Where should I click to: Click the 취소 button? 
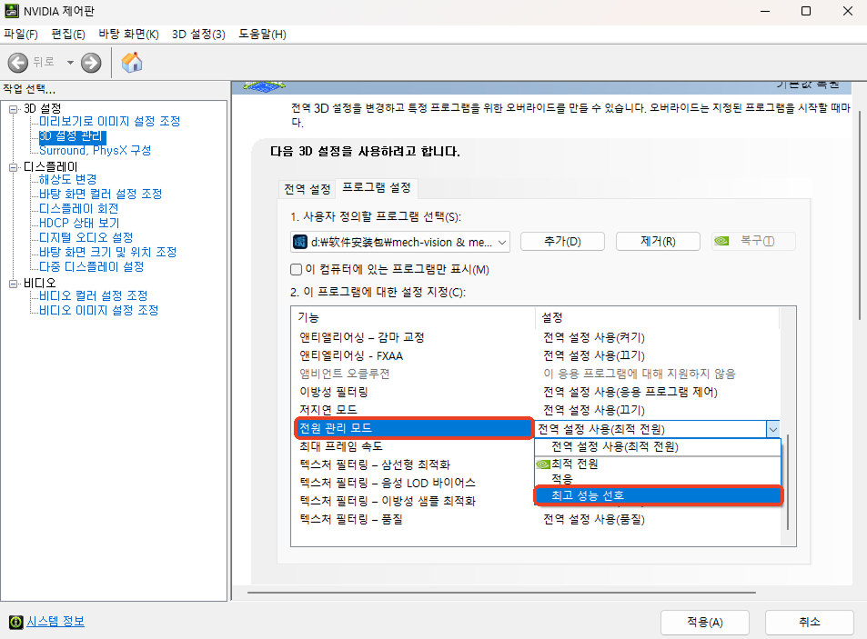[810, 623]
